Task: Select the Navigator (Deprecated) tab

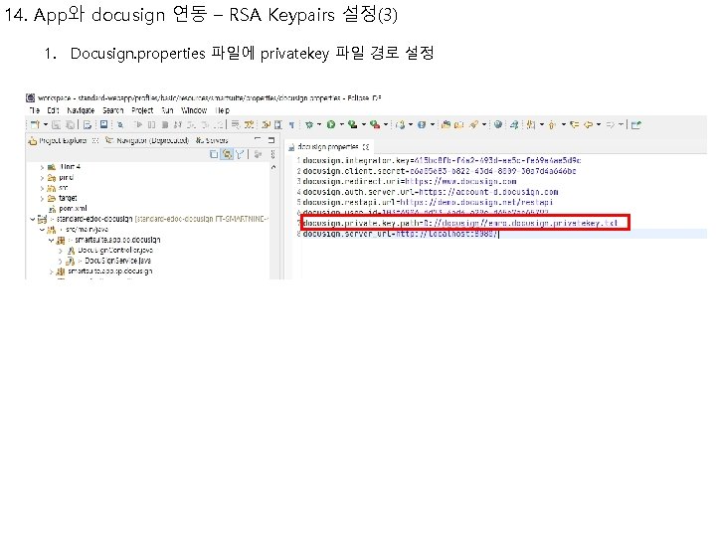Action: point(147,140)
